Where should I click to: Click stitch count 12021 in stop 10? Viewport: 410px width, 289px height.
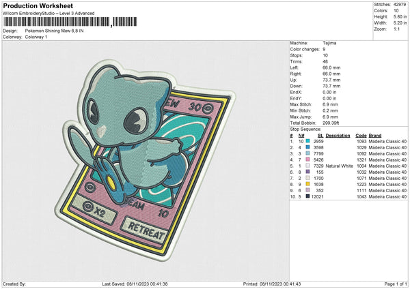pos(318,197)
